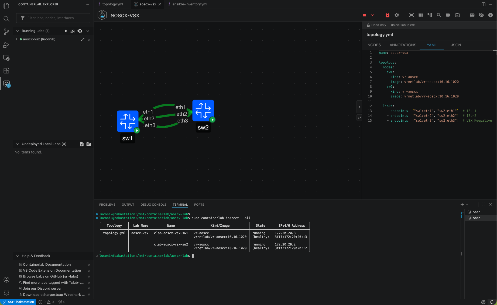Click the red stop lab button

point(365,15)
